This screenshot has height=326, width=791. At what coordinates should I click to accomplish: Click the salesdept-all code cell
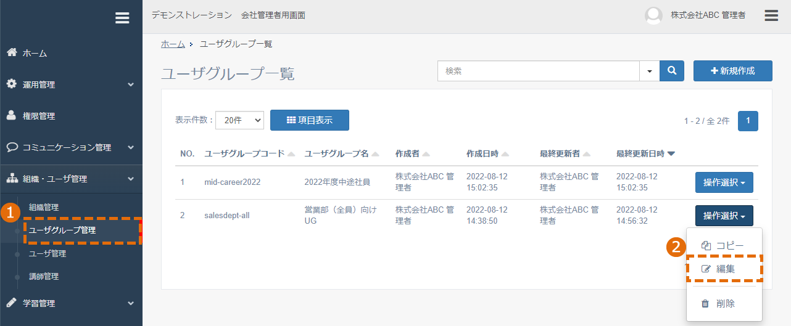coord(227,216)
